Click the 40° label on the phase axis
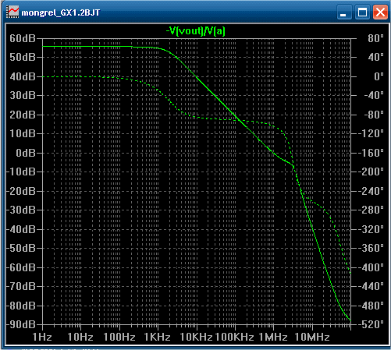This screenshot has height=350, width=391. click(x=375, y=57)
